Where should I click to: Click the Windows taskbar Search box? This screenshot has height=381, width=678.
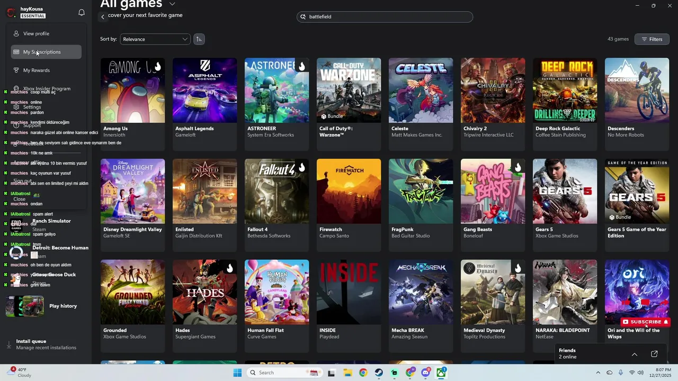(285, 373)
